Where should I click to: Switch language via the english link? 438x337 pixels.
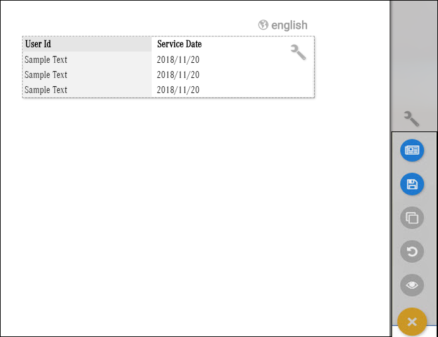tap(289, 25)
